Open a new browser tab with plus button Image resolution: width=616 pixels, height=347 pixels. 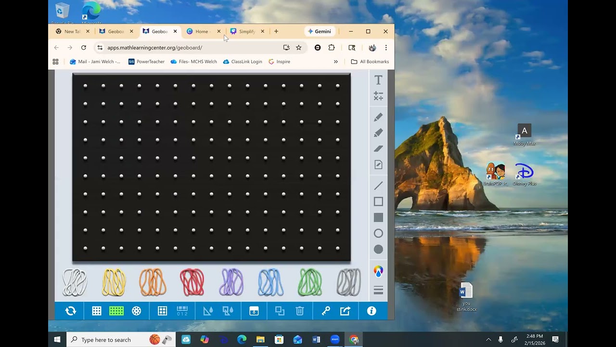tap(276, 31)
